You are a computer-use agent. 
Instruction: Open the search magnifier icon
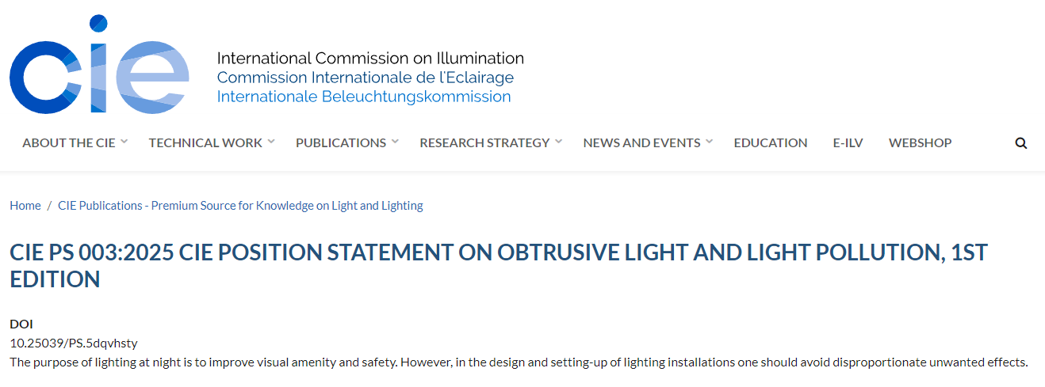coord(1020,143)
